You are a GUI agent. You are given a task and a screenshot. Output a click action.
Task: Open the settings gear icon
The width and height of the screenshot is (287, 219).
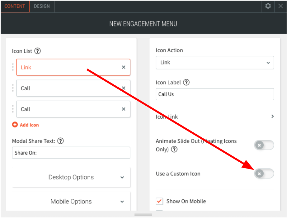coord(268,6)
